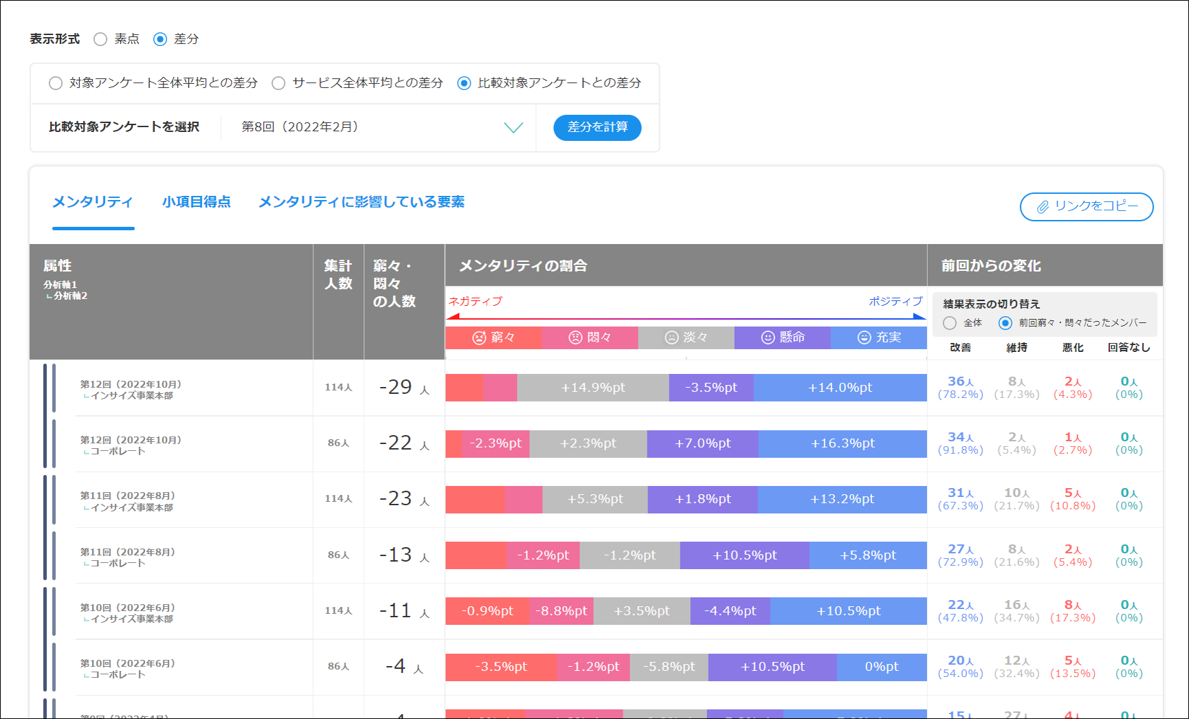Click the 維持 column header
Screen dimensions: 1189x719
coord(1016,348)
